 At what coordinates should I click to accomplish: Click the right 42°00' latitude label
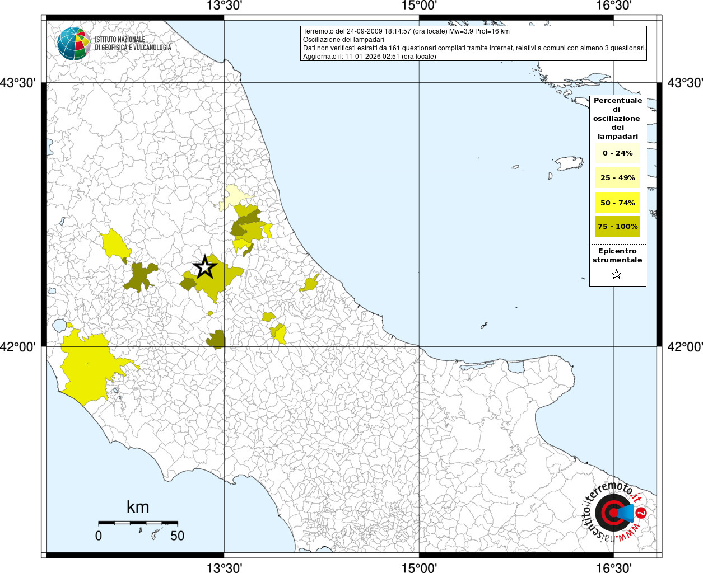pos(685,347)
